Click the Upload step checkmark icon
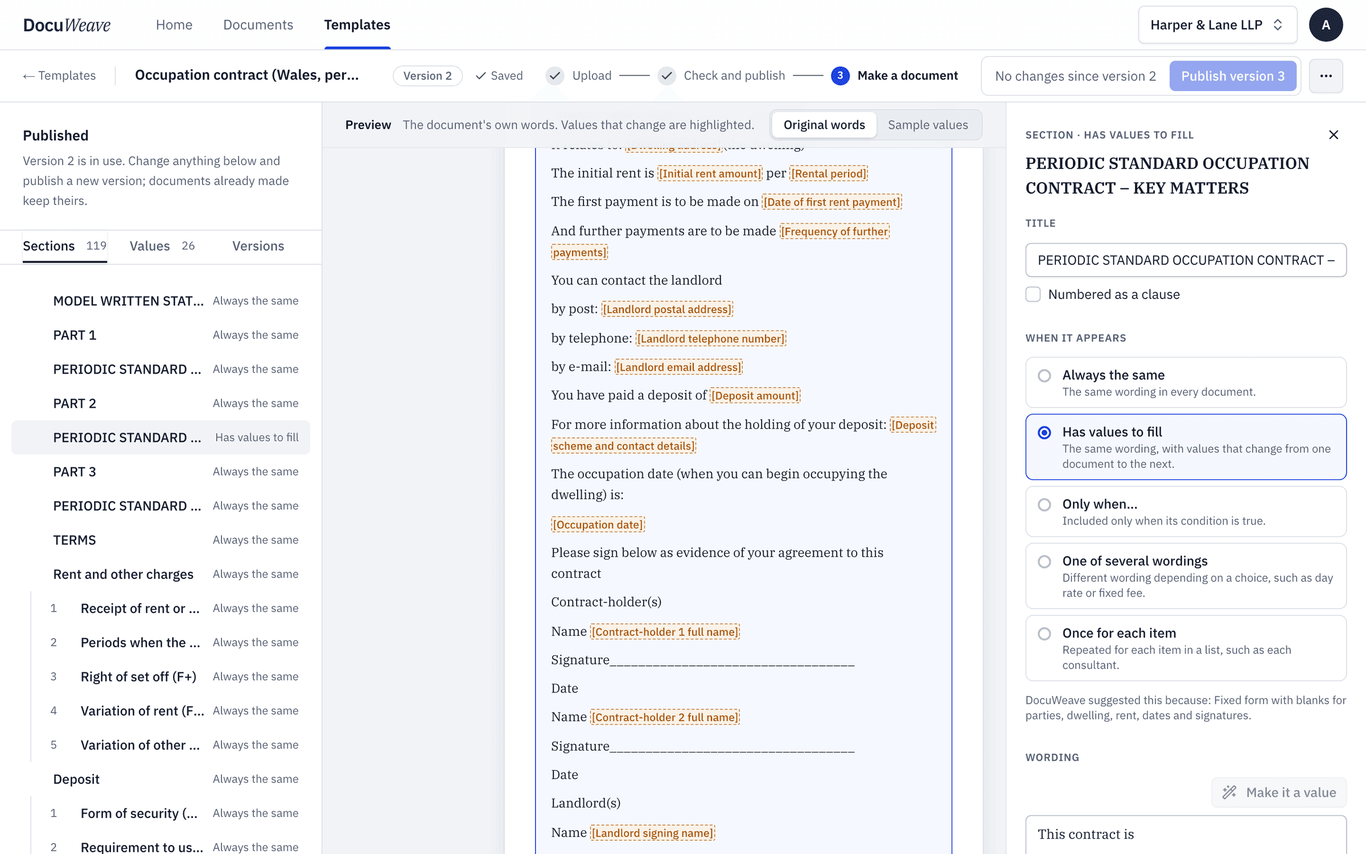Screen dimensions: 1366x854 [555, 76]
